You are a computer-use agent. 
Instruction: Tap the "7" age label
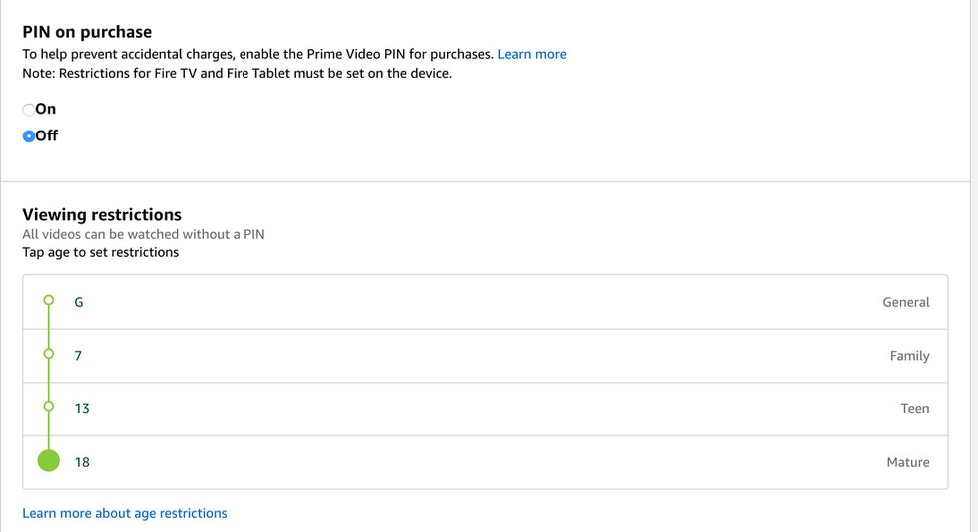point(78,356)
